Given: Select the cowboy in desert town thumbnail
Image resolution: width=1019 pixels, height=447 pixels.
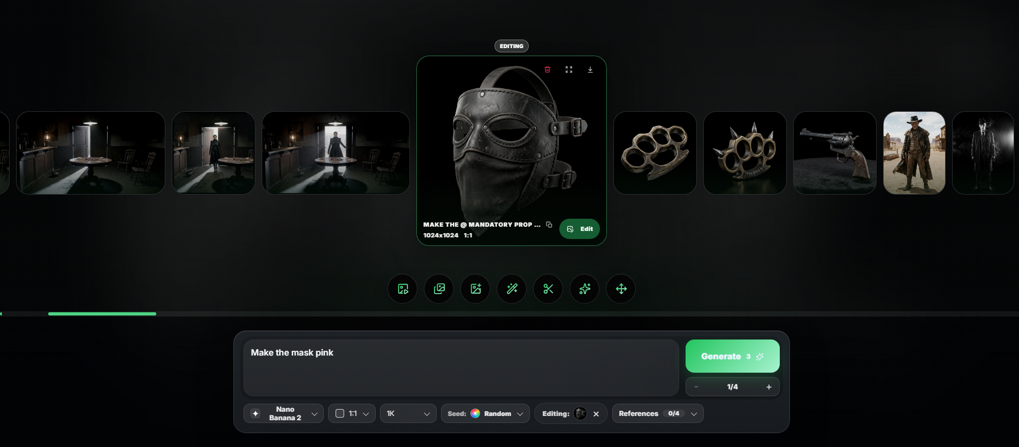Looking at the screenshot, I should tap(914, 153).
